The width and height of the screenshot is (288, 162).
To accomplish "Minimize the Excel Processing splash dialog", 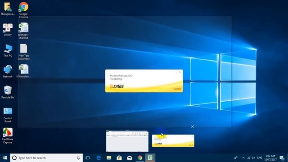I will (x=177, y=72).
